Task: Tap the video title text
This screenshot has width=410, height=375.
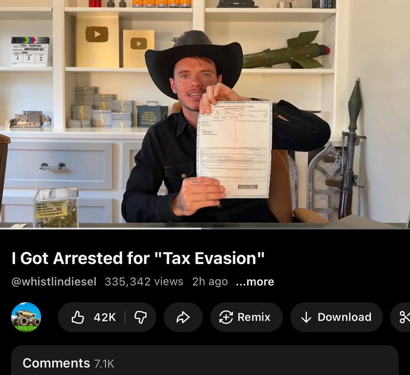Action: coord(138,258)
